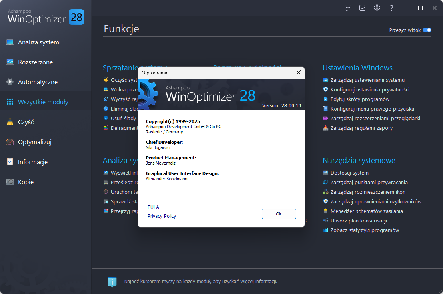Click Ok in the O programie dialog
This screenshot has height=294, width=443.
coord(279,214)
